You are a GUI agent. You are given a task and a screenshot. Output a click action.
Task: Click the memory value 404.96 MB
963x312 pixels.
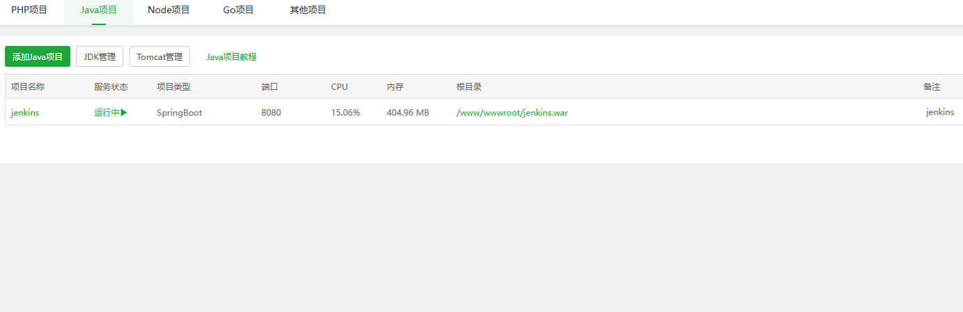pos(408,112)
